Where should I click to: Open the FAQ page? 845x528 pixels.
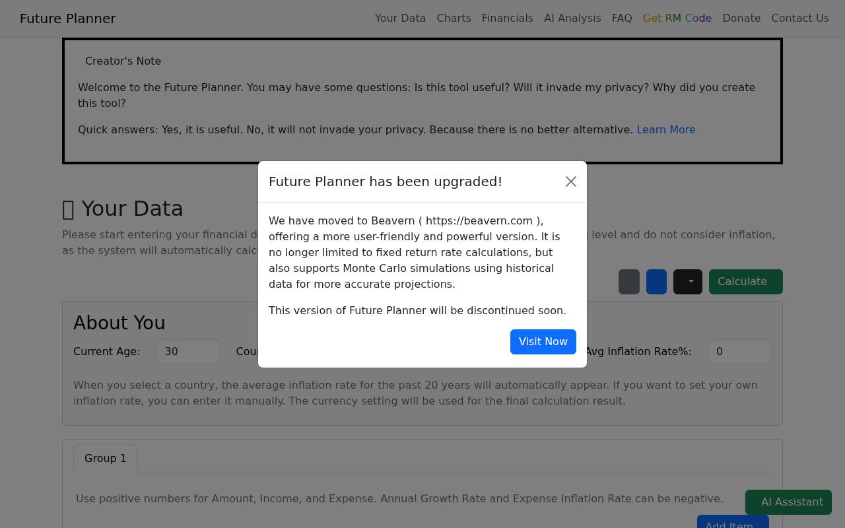click(x=622, y=18)
